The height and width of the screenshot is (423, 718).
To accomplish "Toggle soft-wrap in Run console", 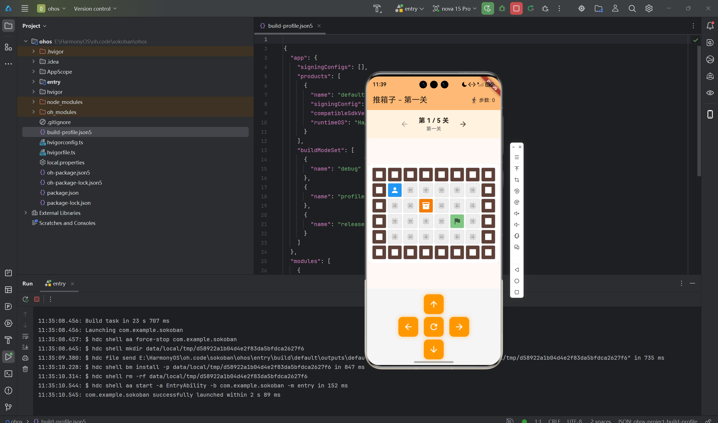I will point(26,336).
